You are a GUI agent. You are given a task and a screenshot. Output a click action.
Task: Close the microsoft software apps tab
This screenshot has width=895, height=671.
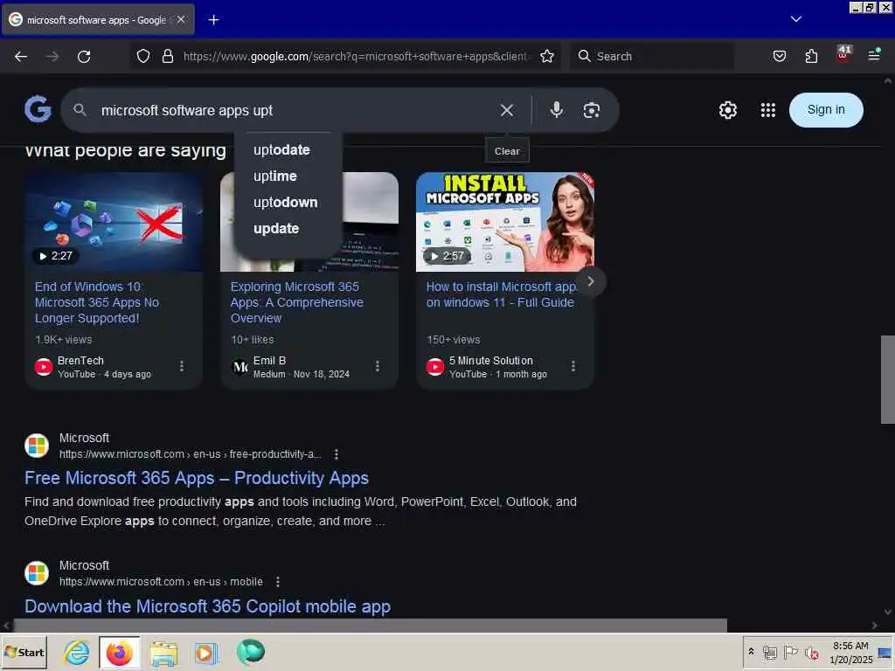[181, 19]
